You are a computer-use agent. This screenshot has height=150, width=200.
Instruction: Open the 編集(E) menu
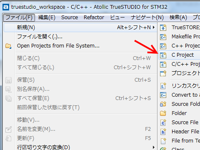tap(47, 17)
